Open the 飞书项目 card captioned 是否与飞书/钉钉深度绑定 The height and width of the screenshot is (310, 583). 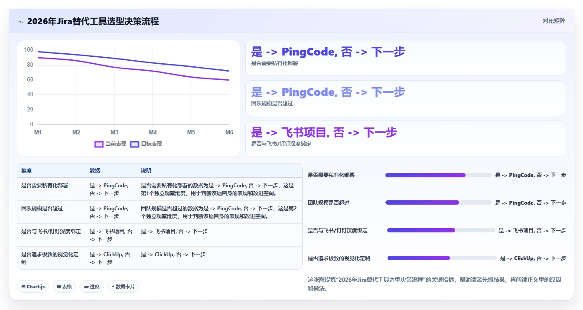pyautogui.click(x=406, y=139)
